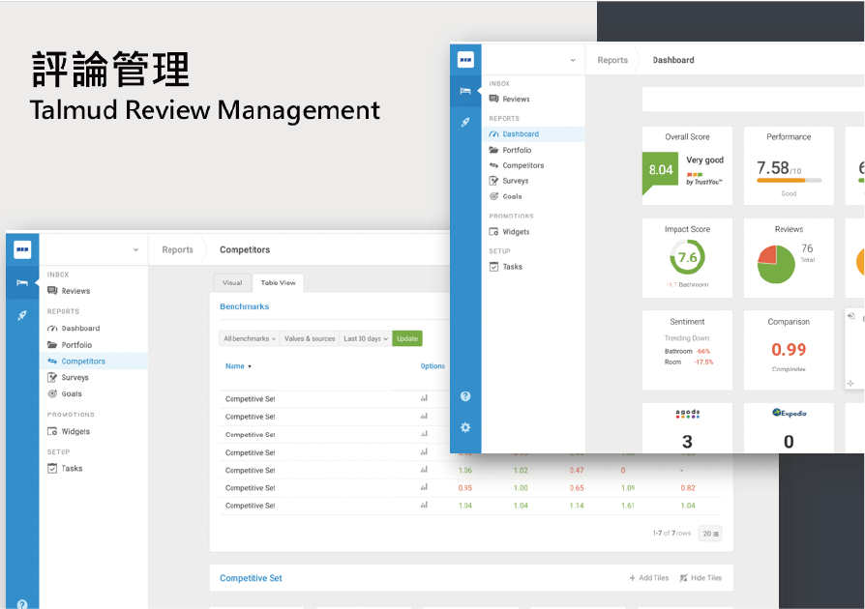Viewport: 865px width, 609px height.
Task: Click the hotel bed icon in Dashboard window sidebar
Action: (x=465, y=91)
